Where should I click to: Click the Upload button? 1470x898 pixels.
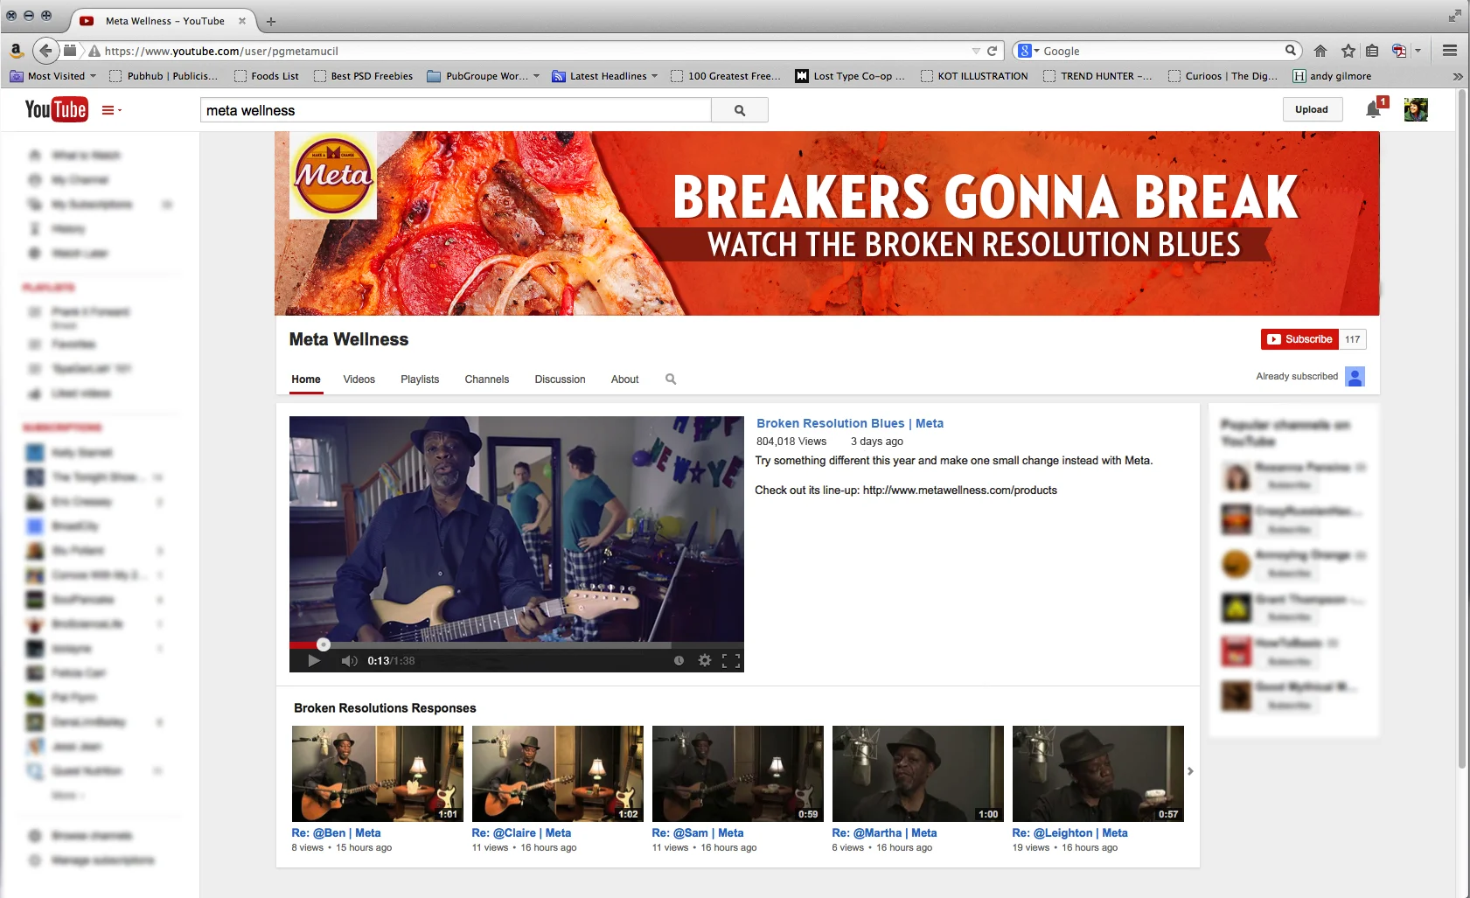tap(1312, 109)
